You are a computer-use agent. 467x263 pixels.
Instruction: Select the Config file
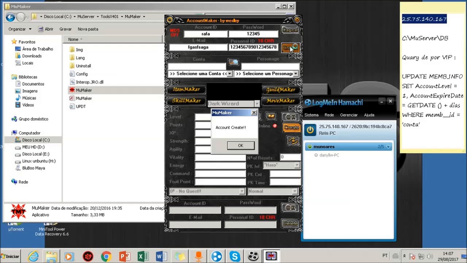click(82, 74)
